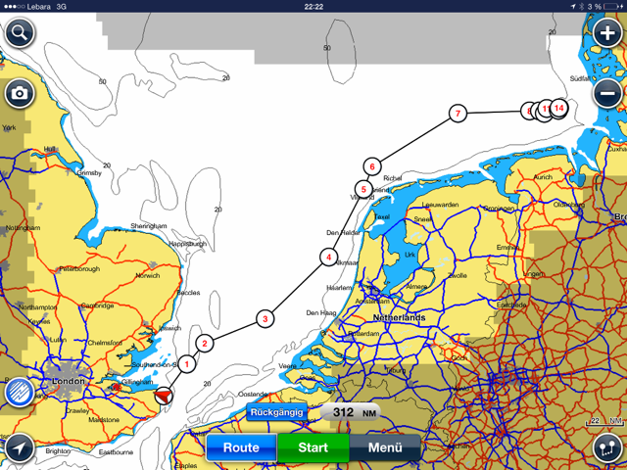This screenshot has width=627, height=470.
Task: Tap the bottom-right route nodes icon
Action: point(606,448)
